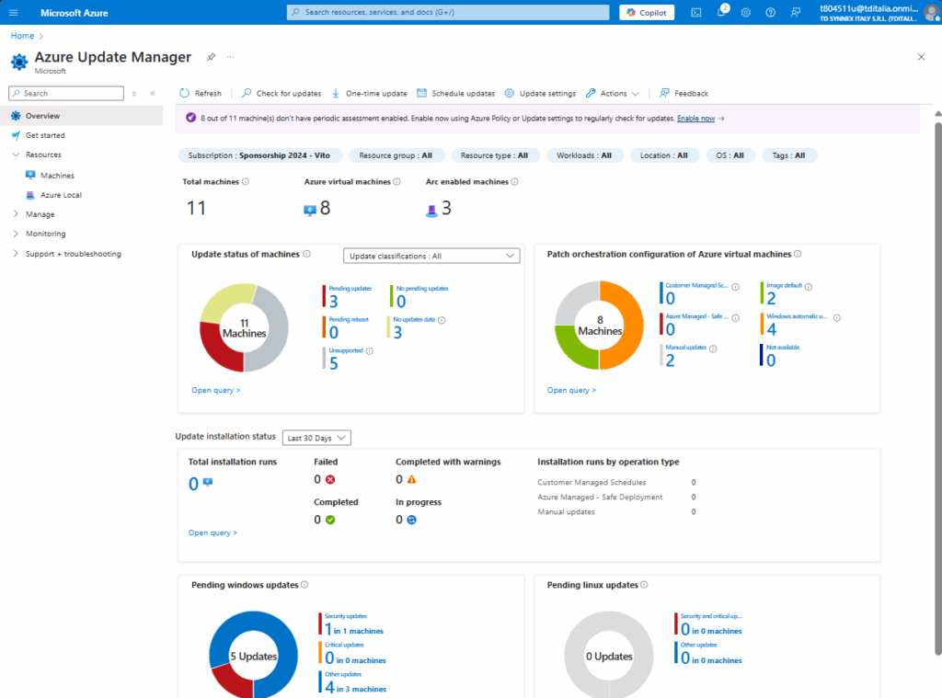Change the Resource group filter

[x=396, y=155]
